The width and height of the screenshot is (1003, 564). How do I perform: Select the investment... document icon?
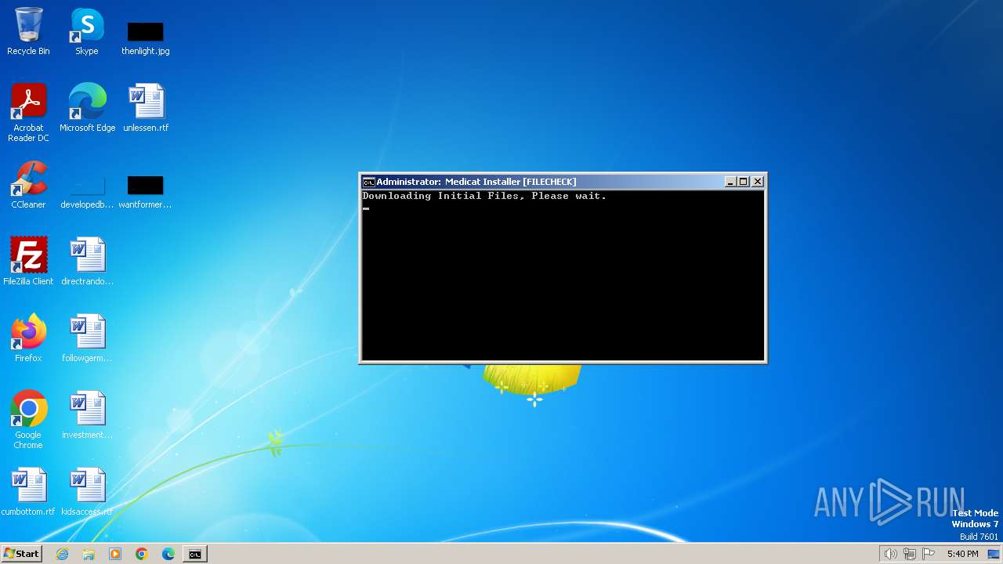pyautogui.click(x=87, y=415)
